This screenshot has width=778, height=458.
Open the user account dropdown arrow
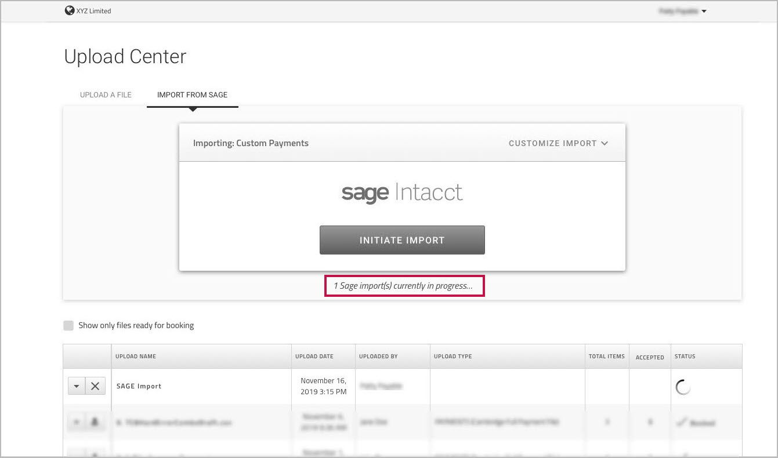704,11
